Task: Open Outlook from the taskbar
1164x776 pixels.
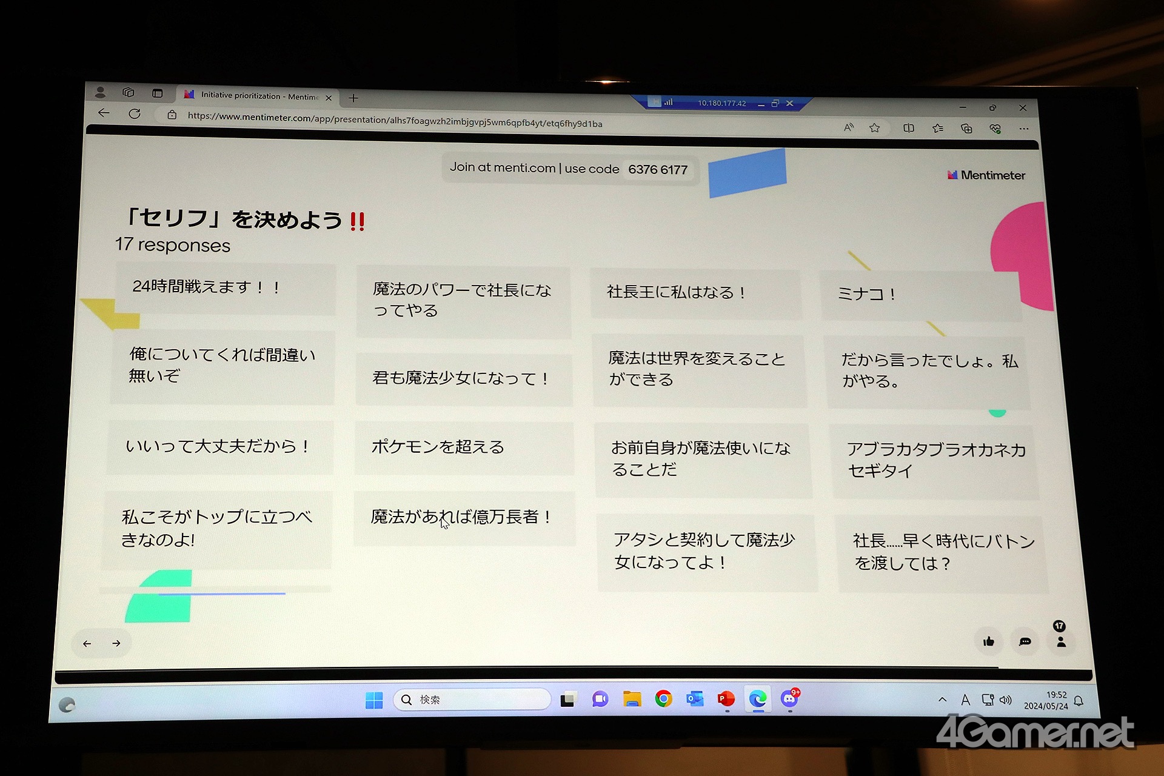Action: [x=695, y=699]
